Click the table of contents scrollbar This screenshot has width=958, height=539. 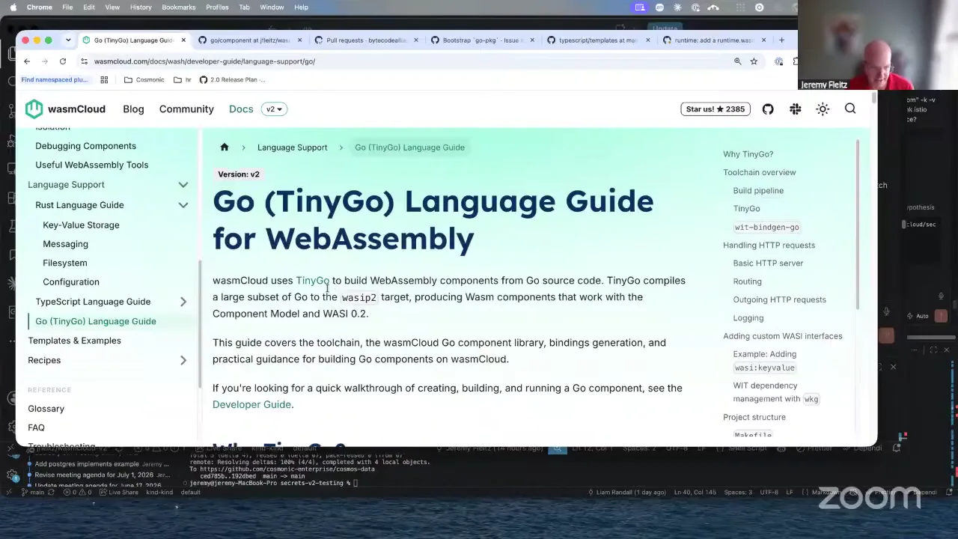tap(856, 223)
